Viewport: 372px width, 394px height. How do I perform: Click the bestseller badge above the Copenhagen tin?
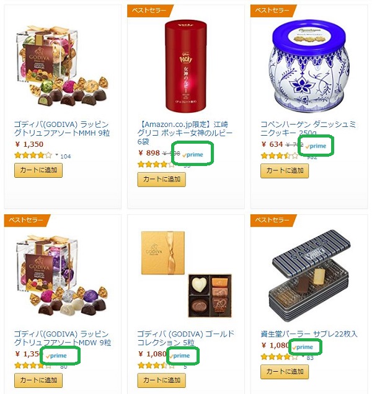(x=273, y=11)
